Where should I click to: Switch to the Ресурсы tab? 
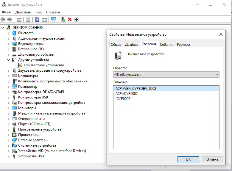tap(183, 45)
